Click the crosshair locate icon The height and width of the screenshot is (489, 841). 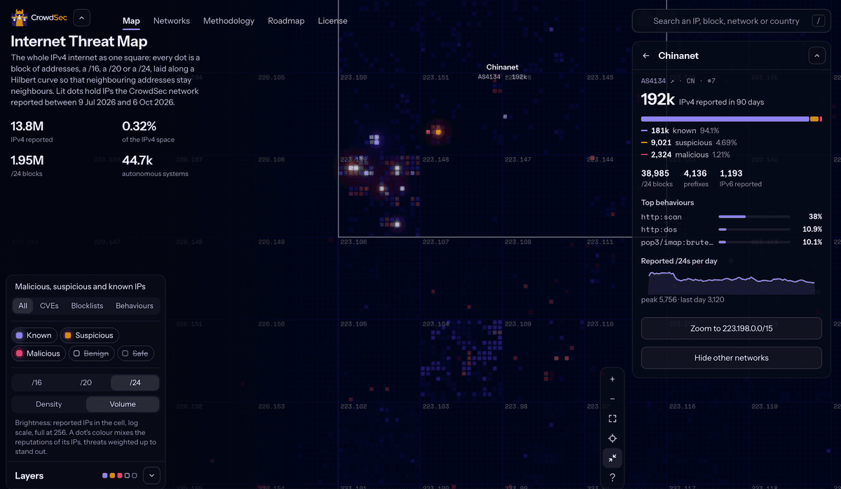(x=613, y=438)
